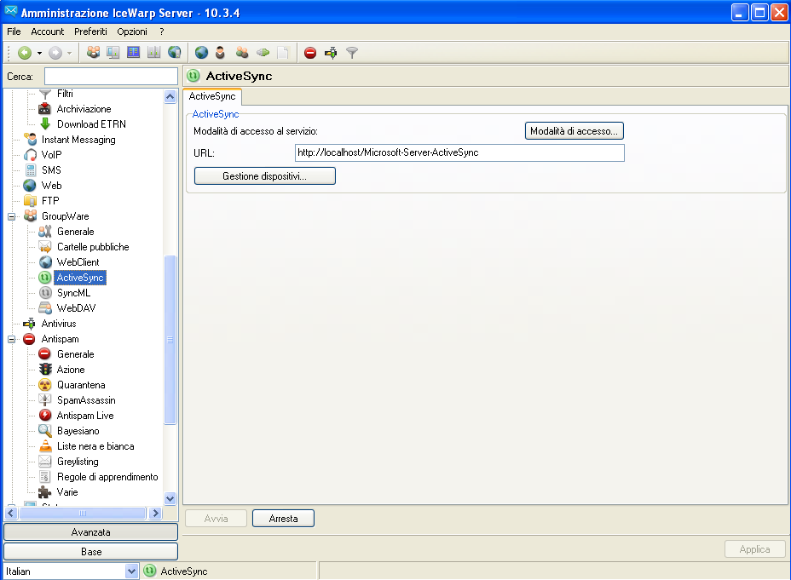Click the Cerca search input field

point(111,77)
